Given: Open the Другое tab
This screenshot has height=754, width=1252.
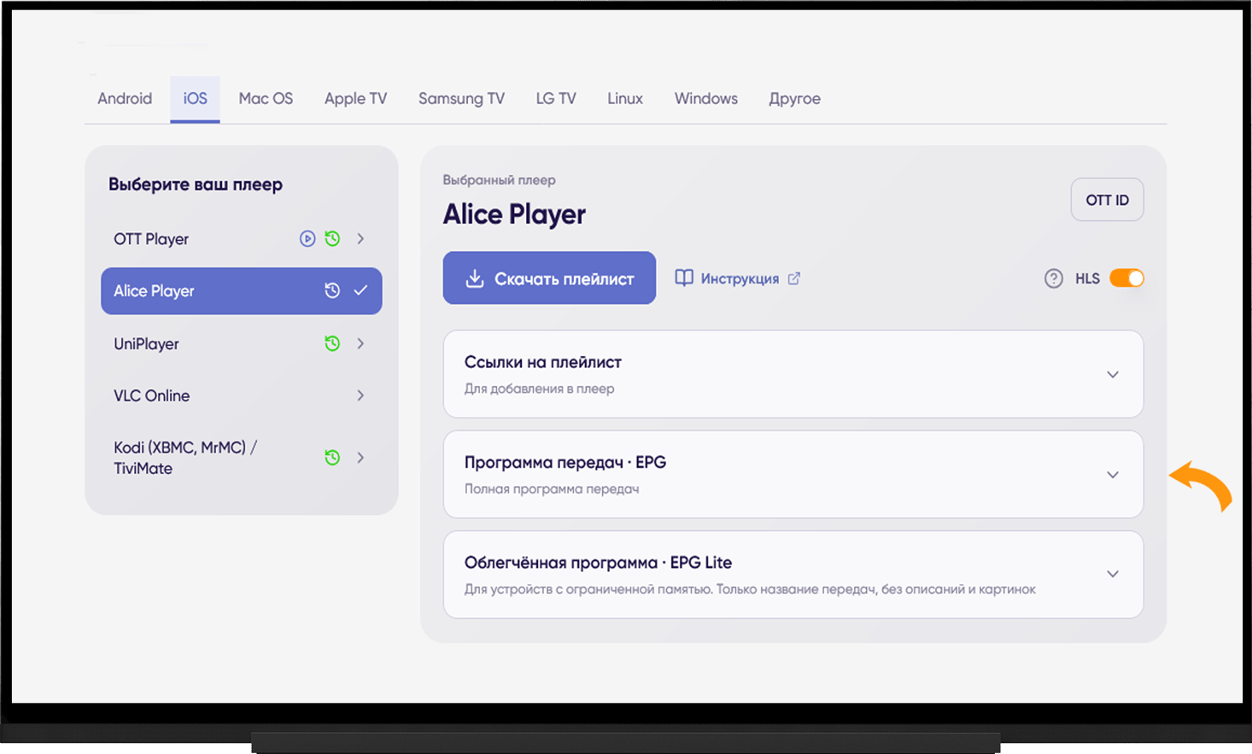Looking at the screenshot, I should pos(795,99).
